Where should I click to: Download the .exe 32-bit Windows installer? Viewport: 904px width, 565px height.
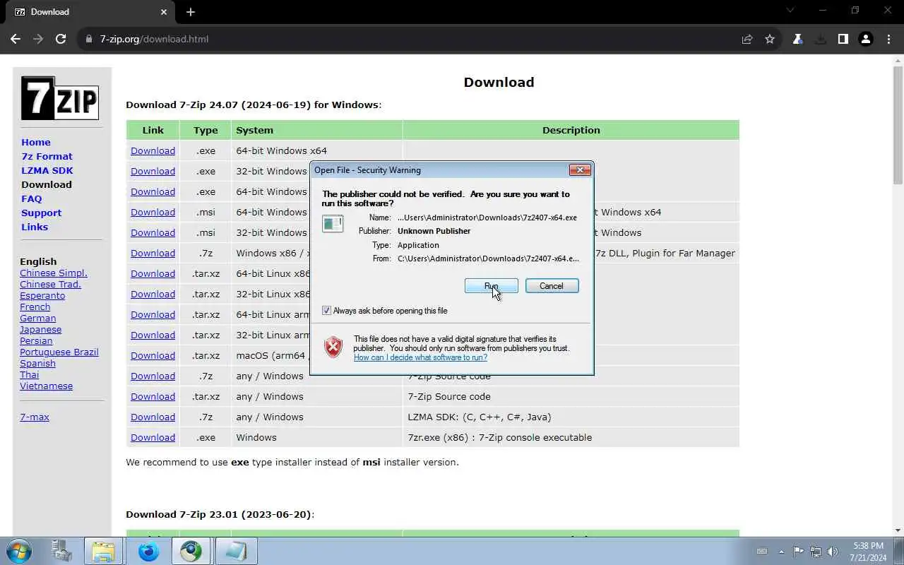tap(153, 171)
